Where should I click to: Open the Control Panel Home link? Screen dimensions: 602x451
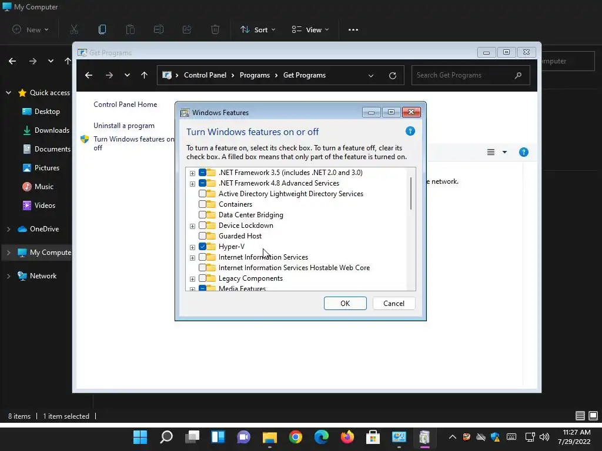[125, 105]
